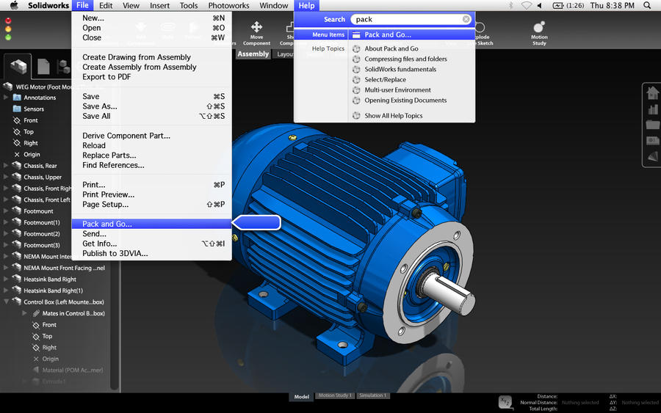
Task: Select Heatsink Band Right(1) tree item
Action: point(53,290)
